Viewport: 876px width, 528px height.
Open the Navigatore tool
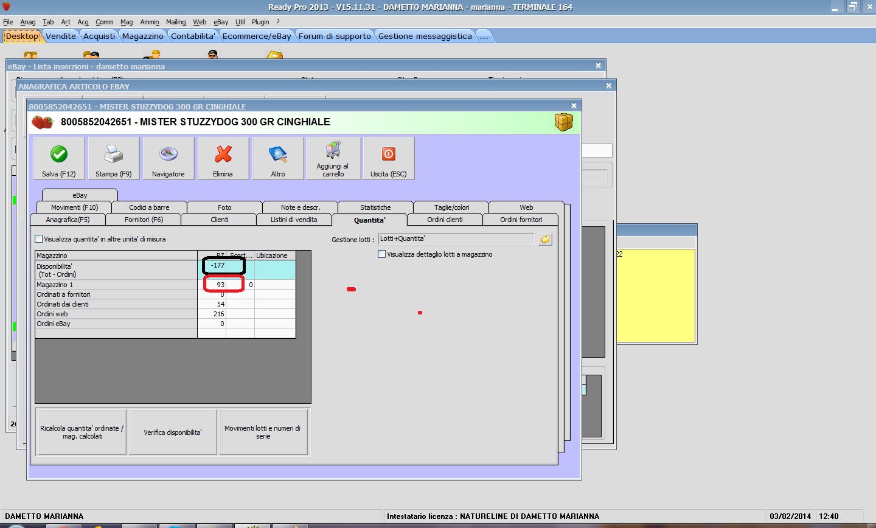click(x=169, y=158)
